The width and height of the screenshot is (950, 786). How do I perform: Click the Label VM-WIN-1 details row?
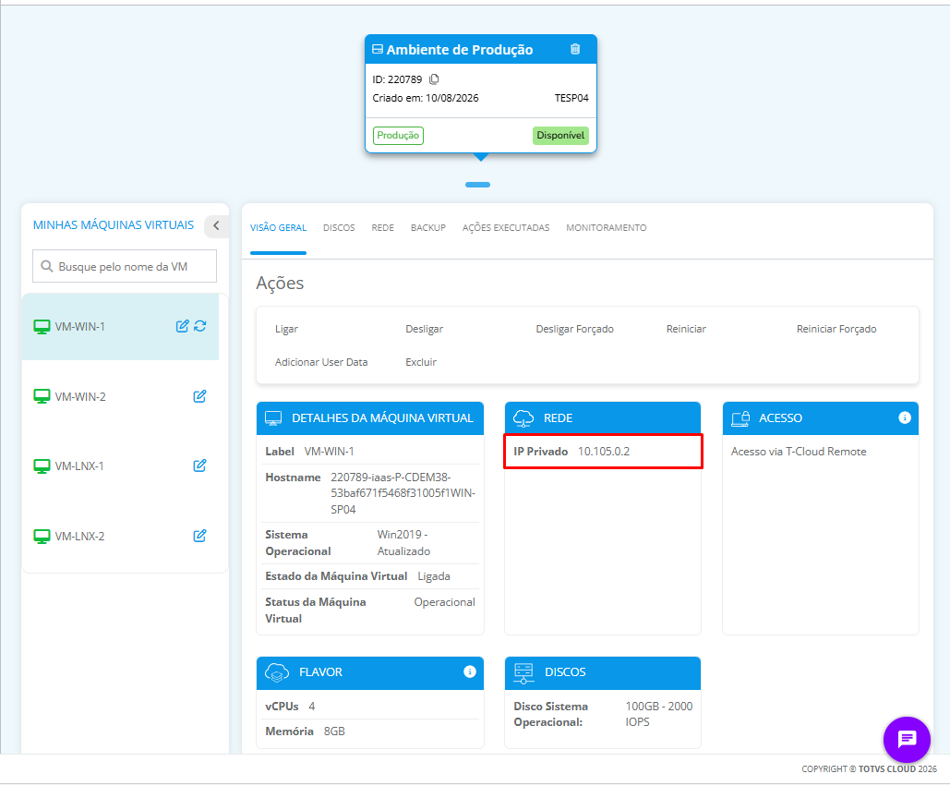tap(369, 452)
